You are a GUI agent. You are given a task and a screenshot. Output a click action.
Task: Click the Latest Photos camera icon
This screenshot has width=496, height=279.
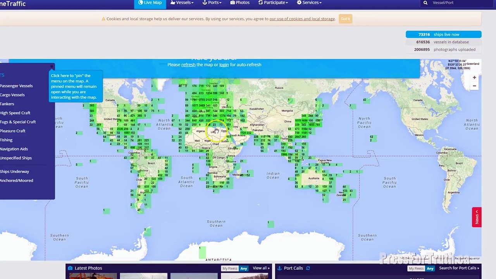click(70, 268)
